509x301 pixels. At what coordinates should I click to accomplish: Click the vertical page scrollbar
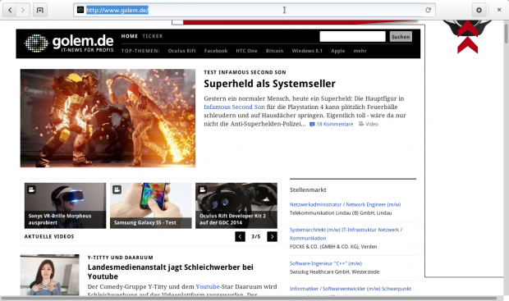coord(506,34)
